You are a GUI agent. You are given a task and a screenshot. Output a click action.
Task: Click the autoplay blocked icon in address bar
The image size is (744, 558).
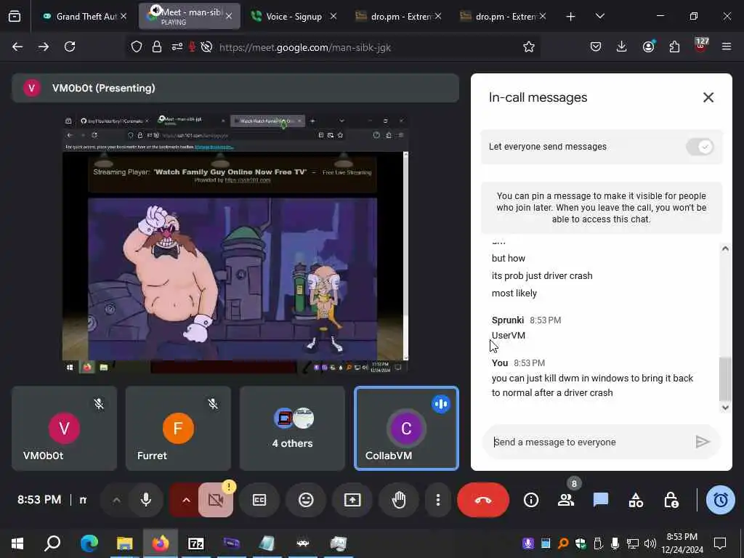click(206, 47)
